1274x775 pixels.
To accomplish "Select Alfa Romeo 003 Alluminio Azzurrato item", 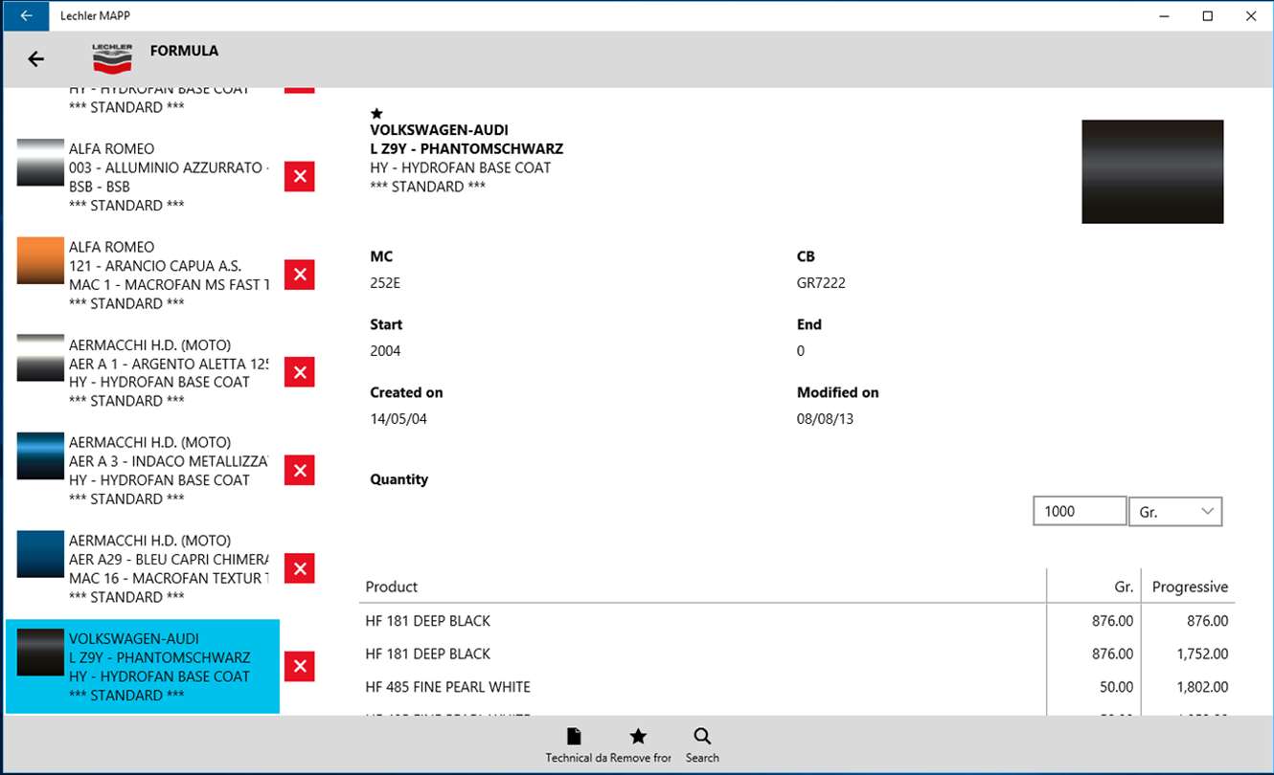I will [x=143, y=176].
